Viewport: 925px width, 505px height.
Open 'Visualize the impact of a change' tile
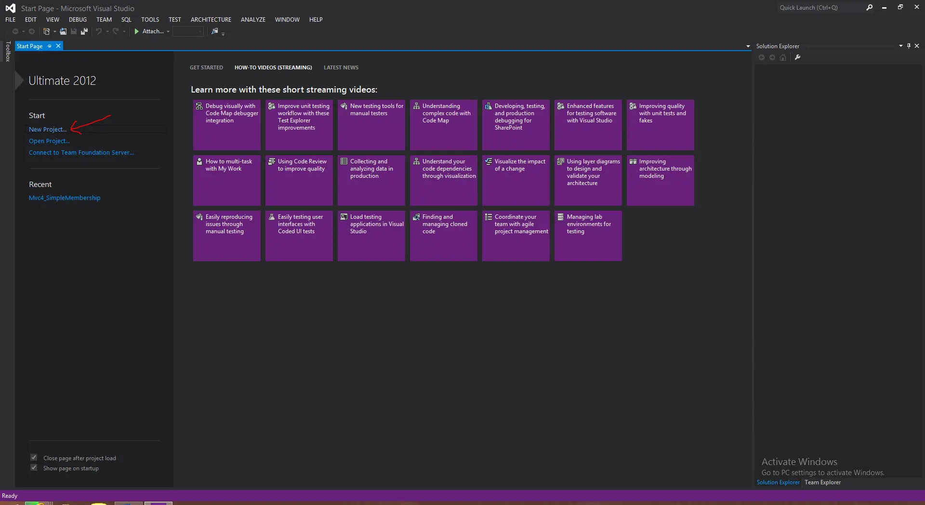(x=516, y=180)
